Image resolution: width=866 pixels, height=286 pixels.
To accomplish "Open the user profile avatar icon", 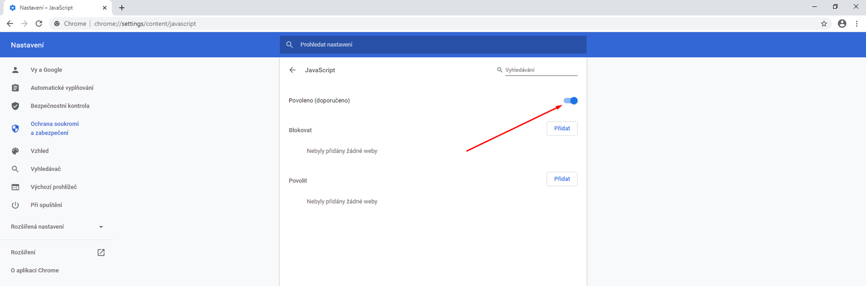I will 842,24.
